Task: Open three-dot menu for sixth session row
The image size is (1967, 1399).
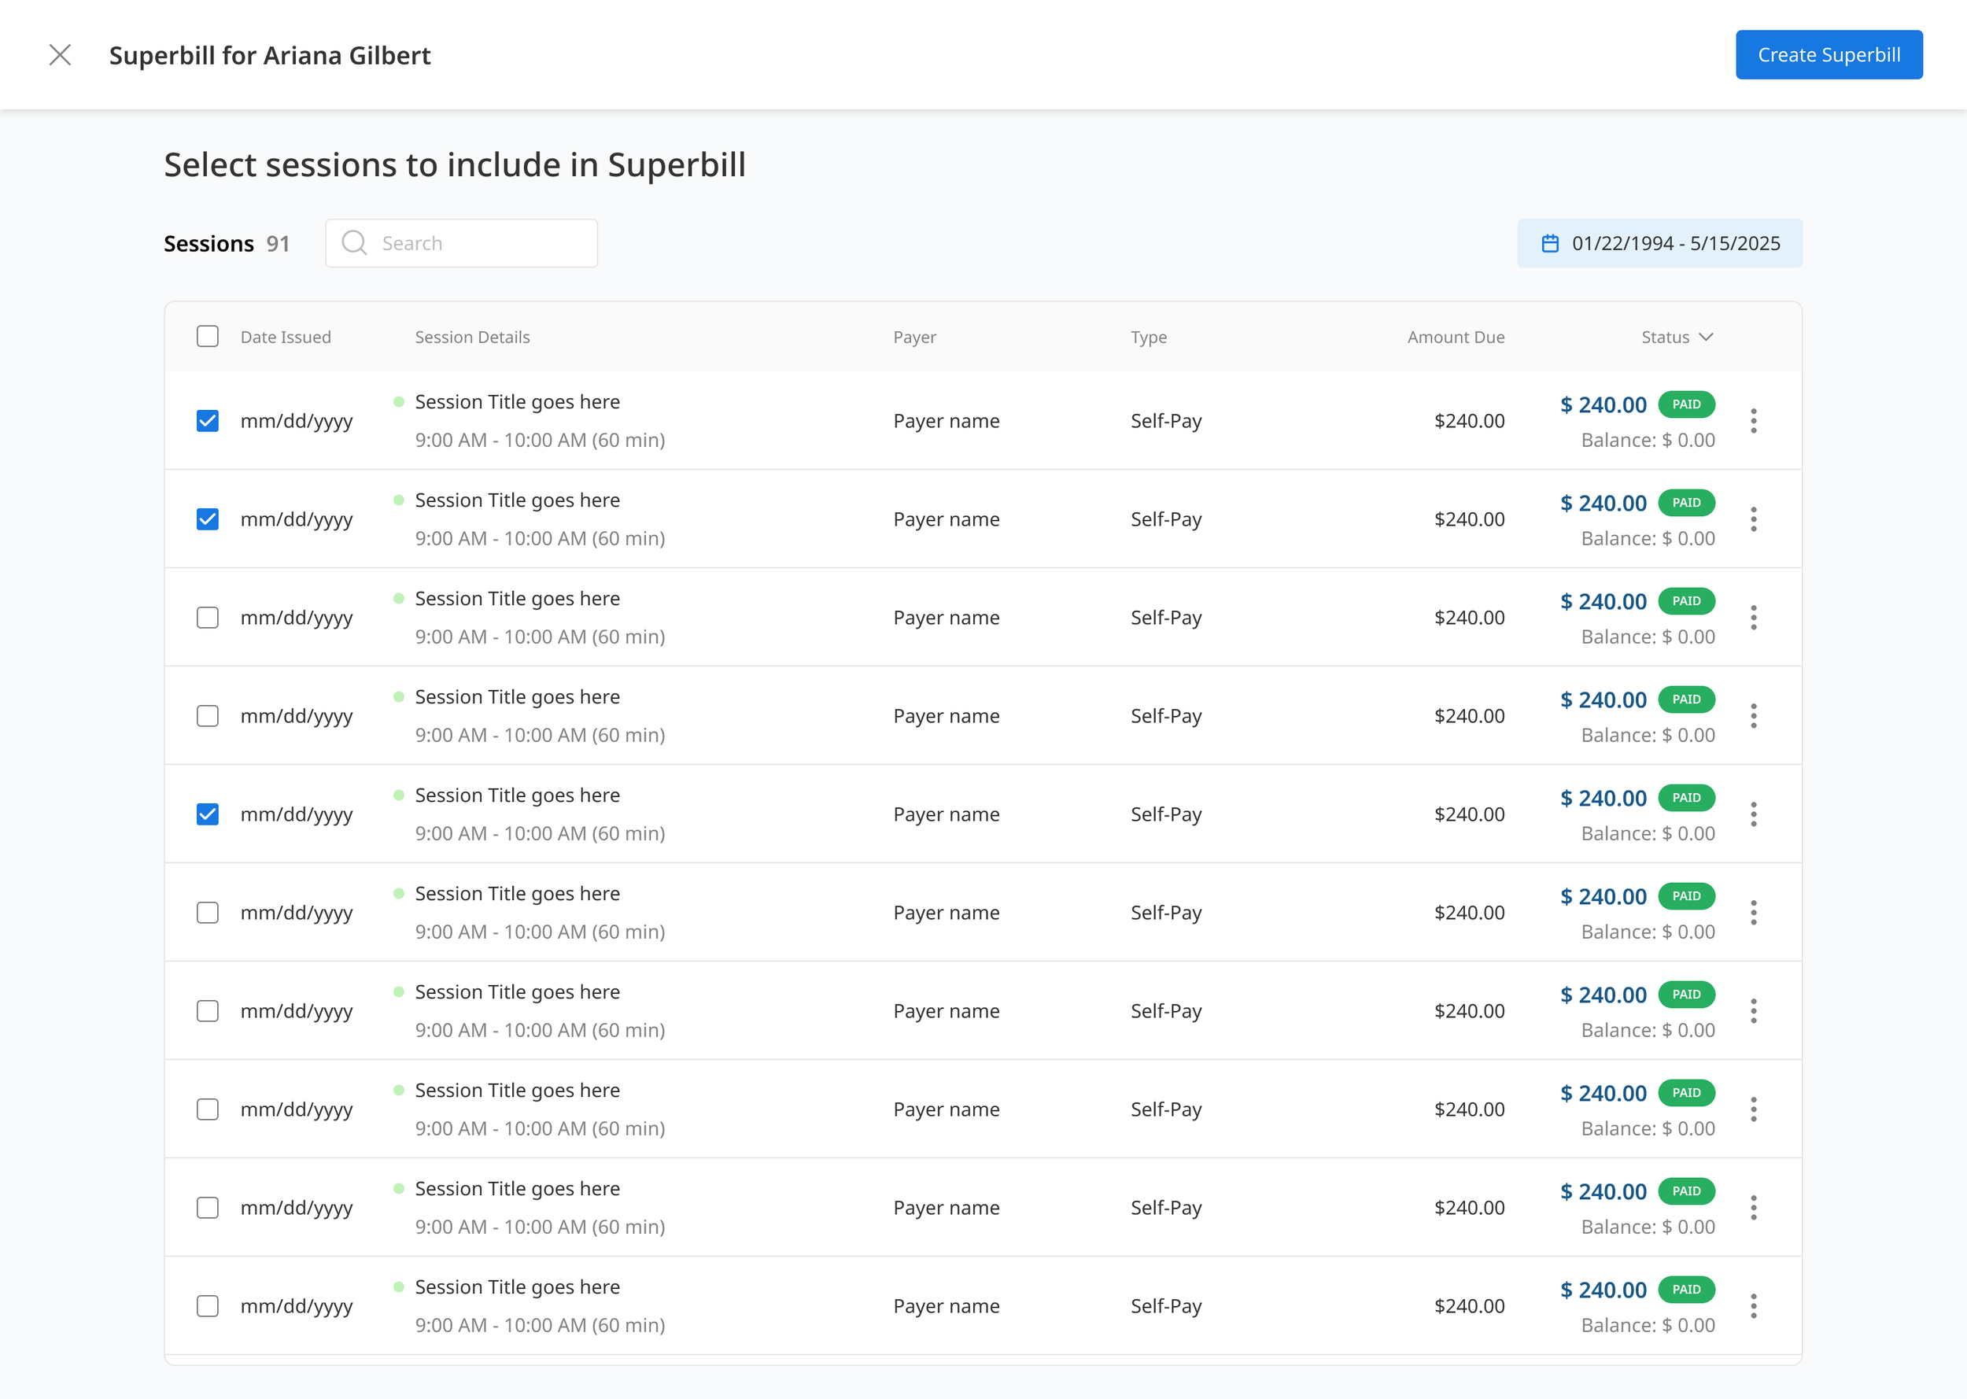Action: 1752,912
